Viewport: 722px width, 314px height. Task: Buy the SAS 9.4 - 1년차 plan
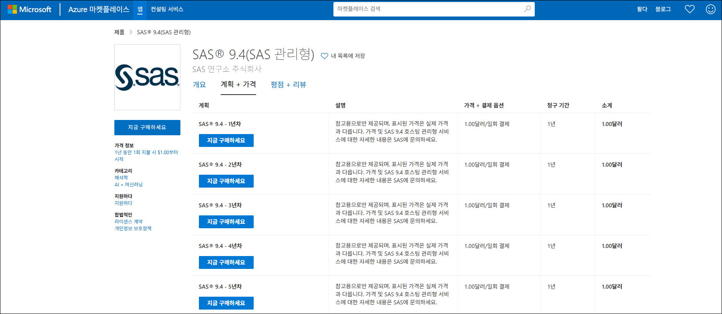(x=226, y=140)
